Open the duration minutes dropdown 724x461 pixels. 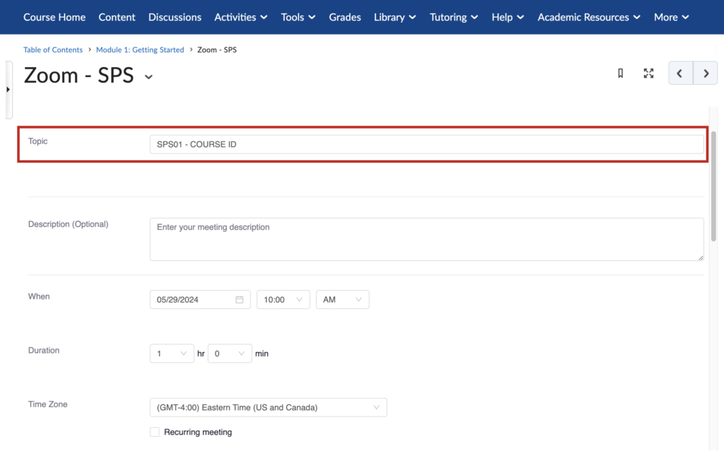(x=229, y=353)
